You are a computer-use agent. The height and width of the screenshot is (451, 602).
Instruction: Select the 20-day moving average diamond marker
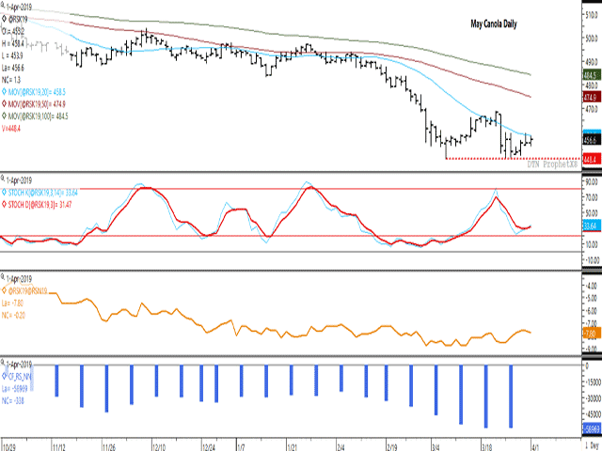pos(4,92)
